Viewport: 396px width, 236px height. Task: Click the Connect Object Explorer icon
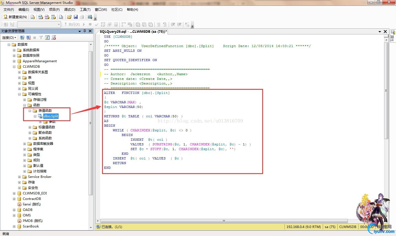click(22, 38)
